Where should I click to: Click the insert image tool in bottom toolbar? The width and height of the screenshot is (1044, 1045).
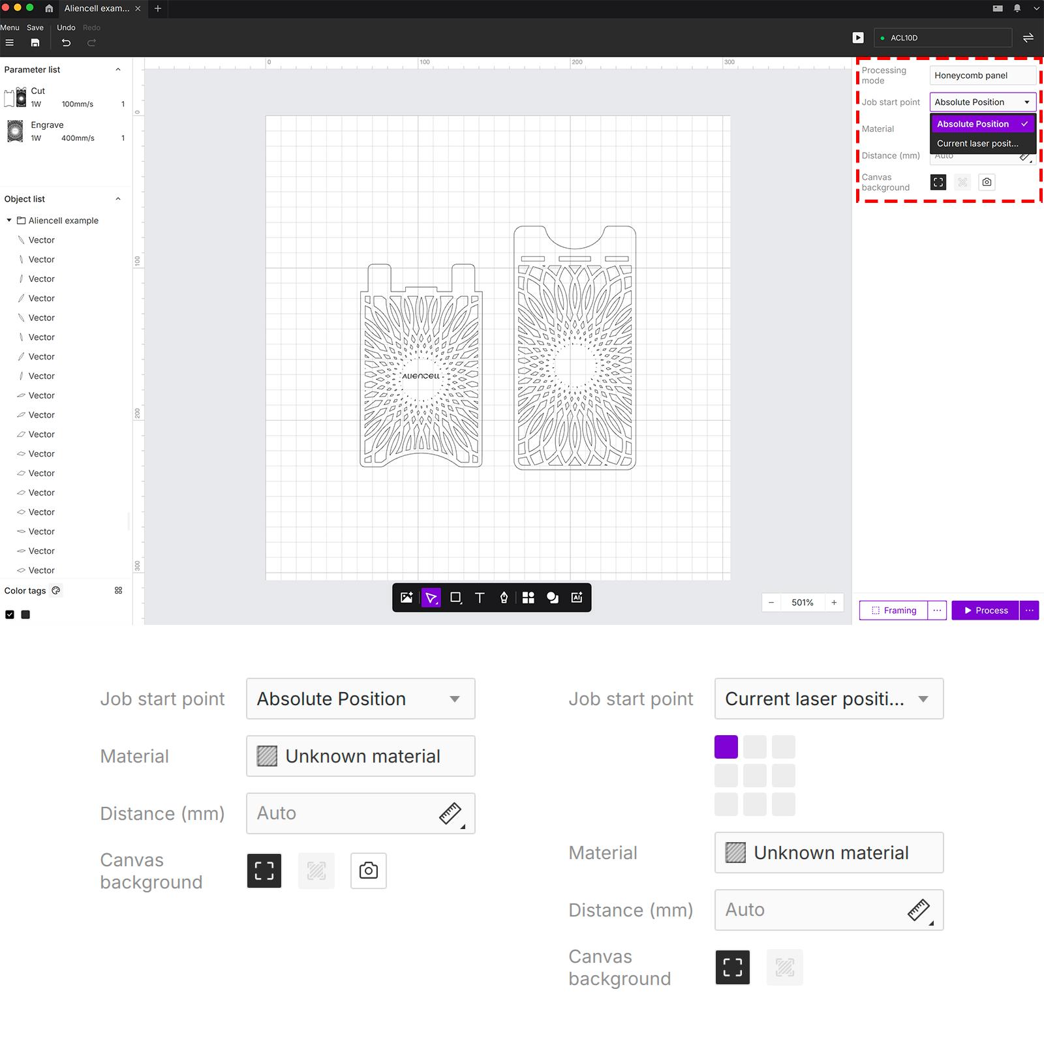point(407,598)
